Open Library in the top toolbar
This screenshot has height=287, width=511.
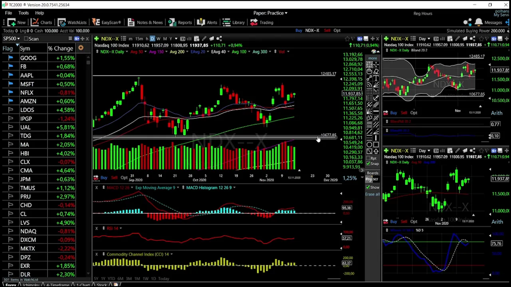(x=234, y=22)
